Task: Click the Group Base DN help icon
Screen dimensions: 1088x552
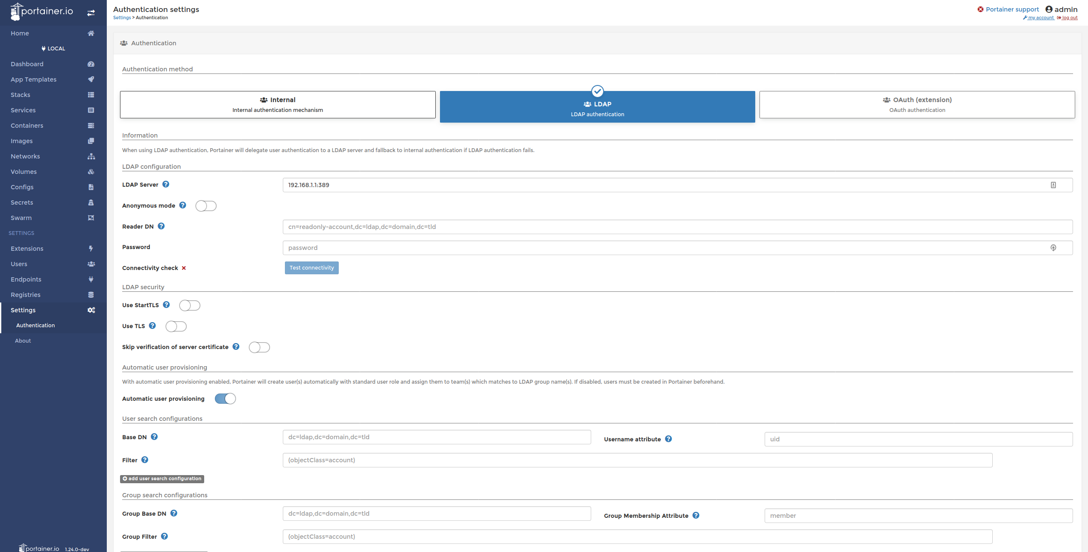Action: coord(174,513)
